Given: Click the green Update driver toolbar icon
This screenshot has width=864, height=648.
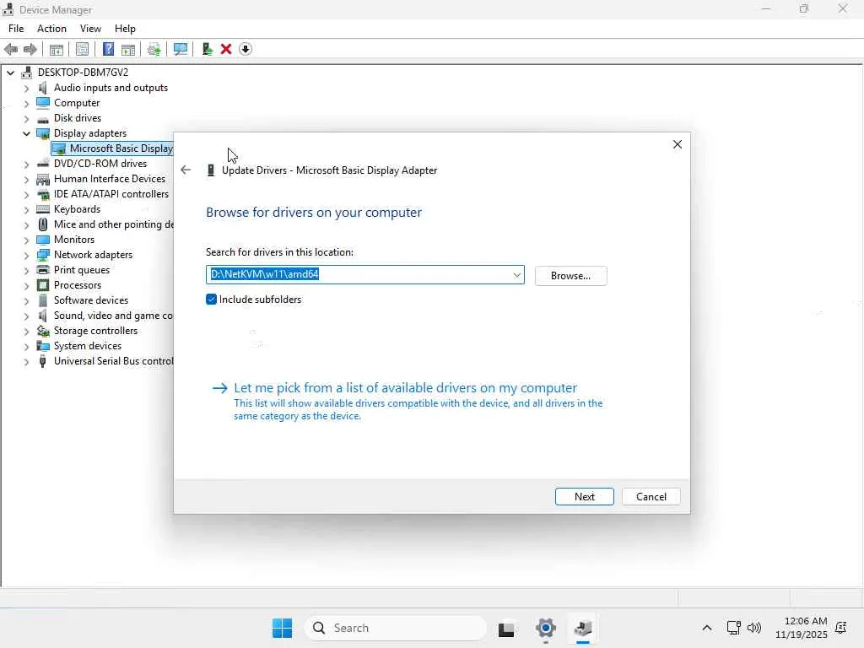Looking at the screenshot, I should point(208,49).
